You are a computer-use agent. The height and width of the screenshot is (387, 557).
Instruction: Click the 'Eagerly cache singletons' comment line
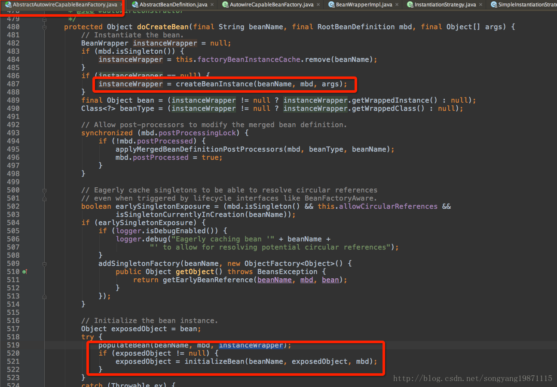(x=230, y=190)
